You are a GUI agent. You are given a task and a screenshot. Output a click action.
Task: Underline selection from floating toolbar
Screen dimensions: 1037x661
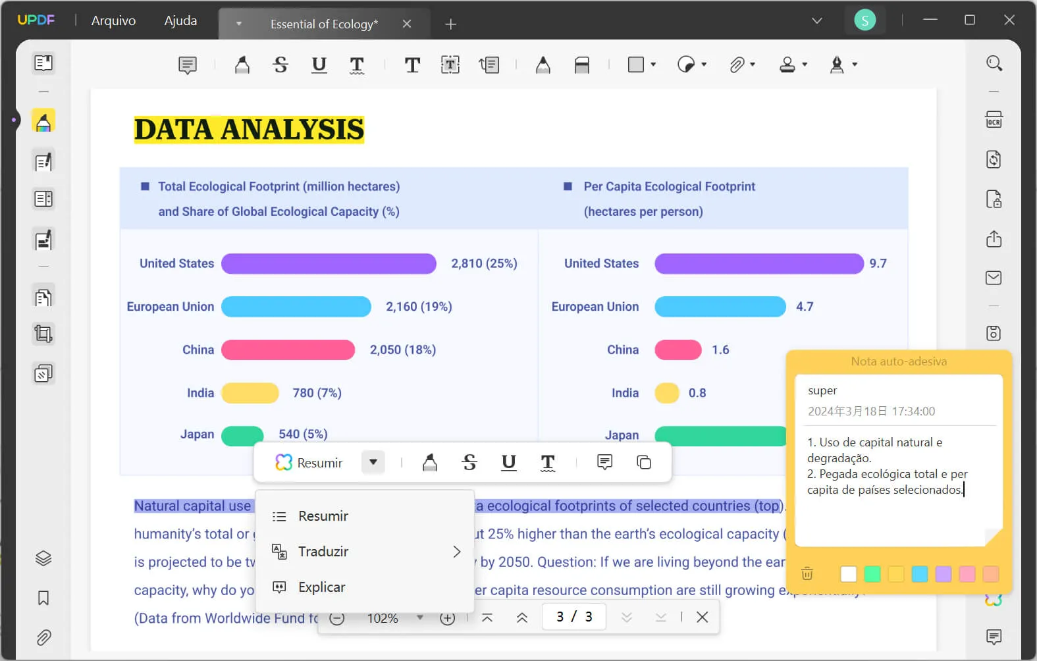(508, 462)
